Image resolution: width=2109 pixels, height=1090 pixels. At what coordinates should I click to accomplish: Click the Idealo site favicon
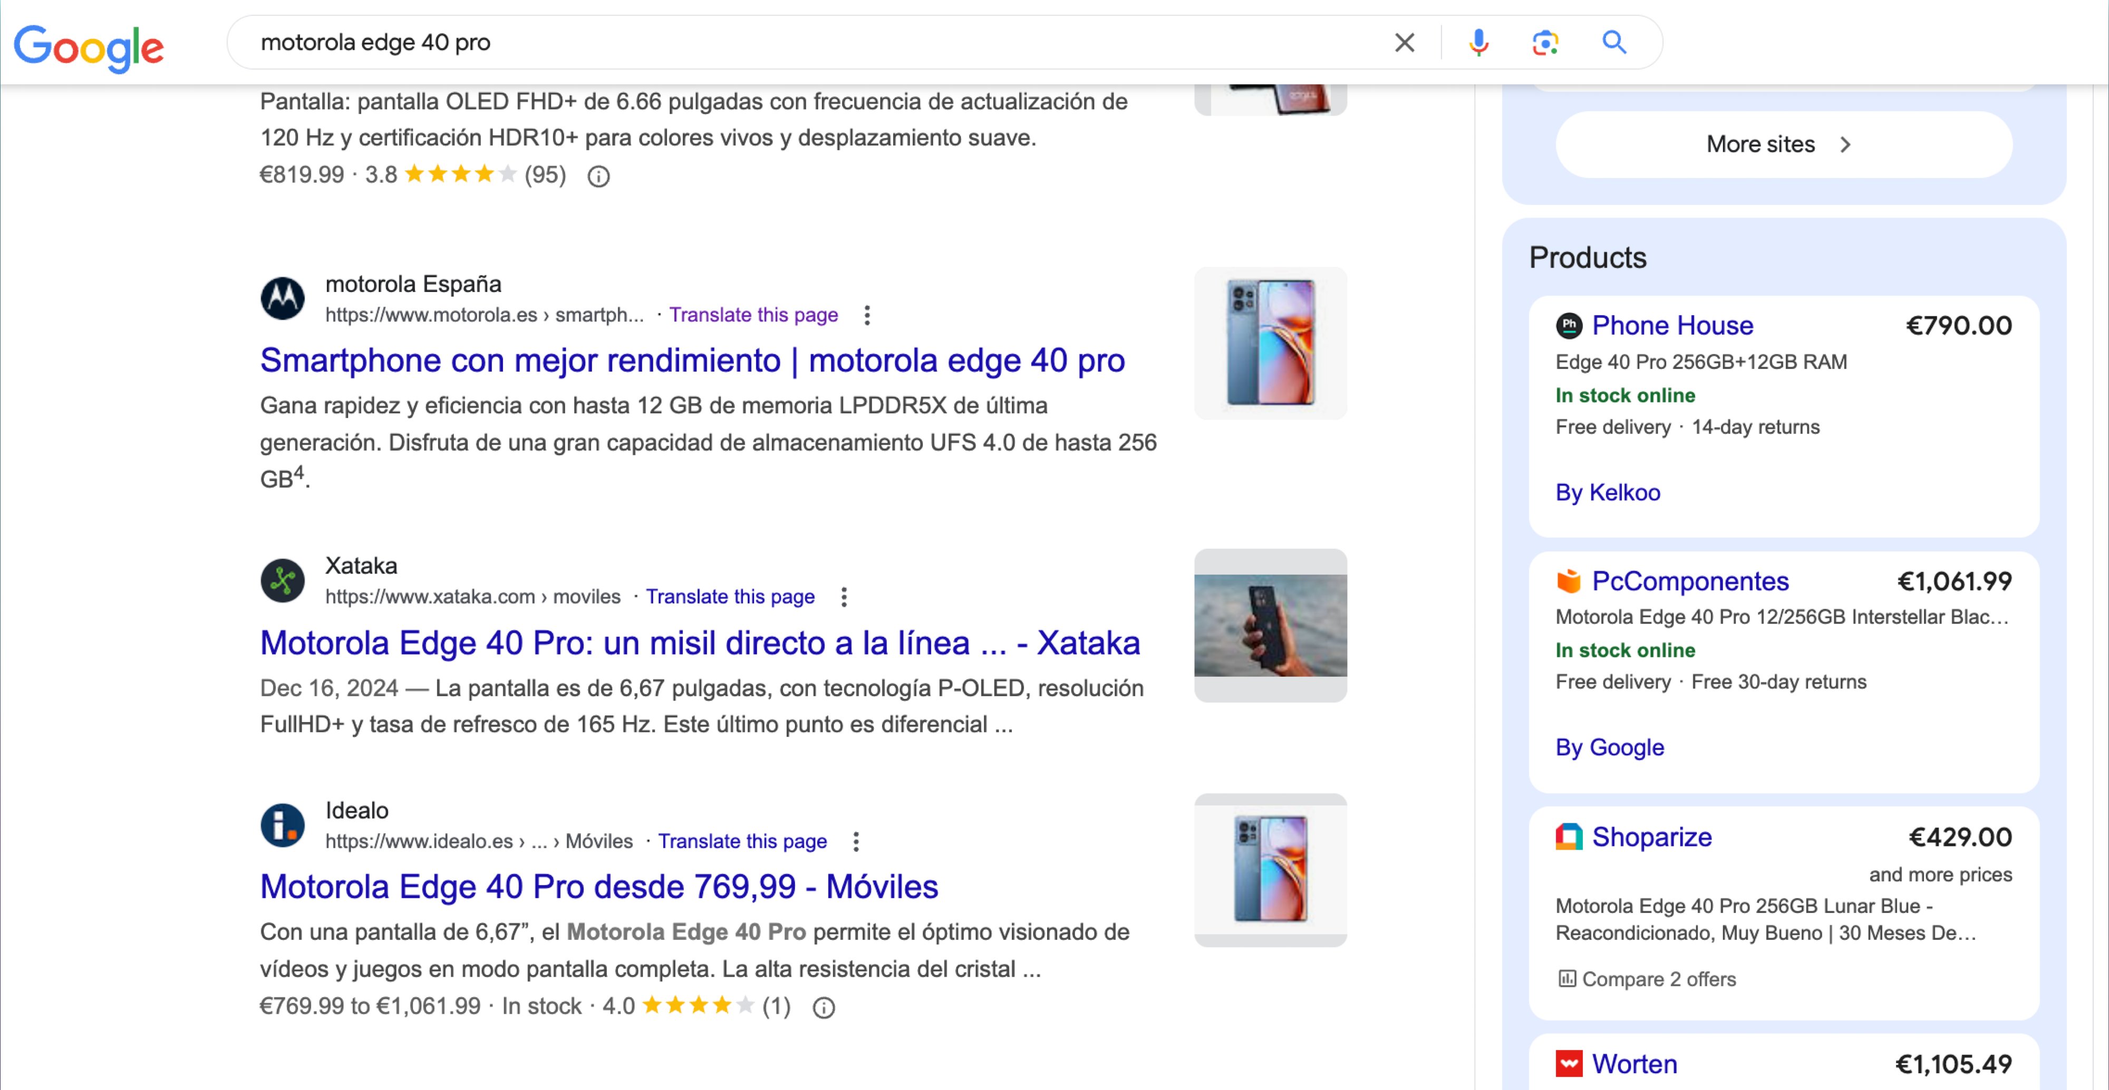283,825
